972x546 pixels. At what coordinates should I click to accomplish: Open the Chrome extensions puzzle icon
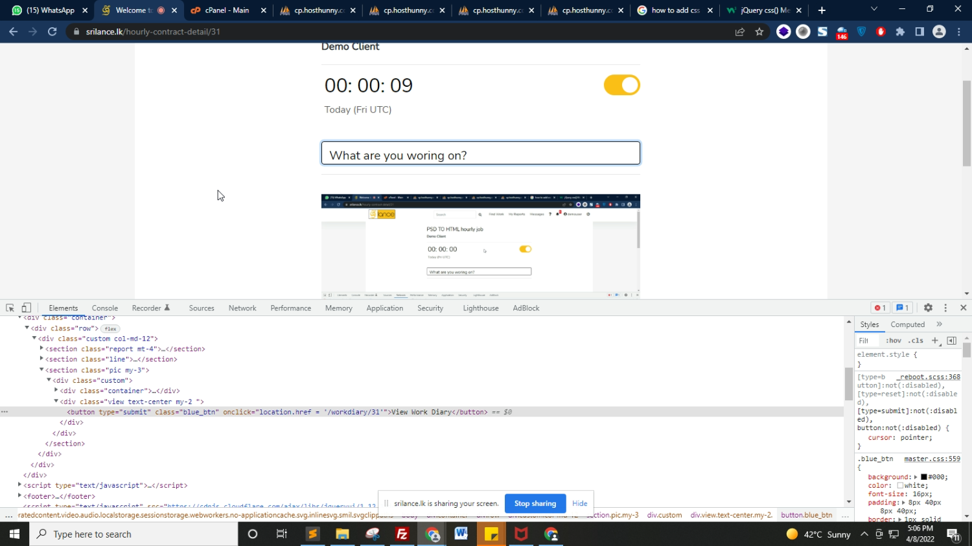pos(900,32)
